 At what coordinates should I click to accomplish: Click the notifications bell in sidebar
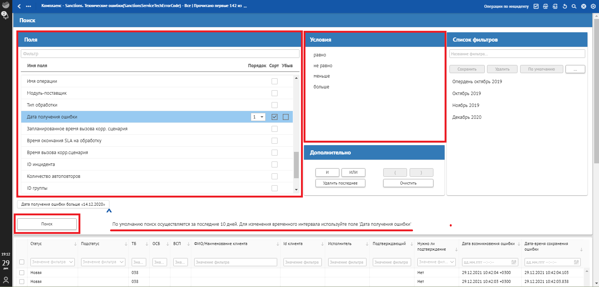click(x=6, y=16)
